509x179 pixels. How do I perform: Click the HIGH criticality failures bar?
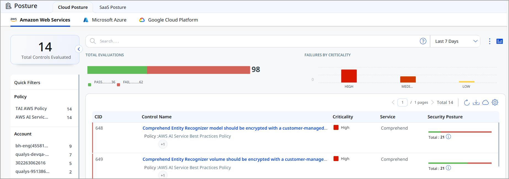point(349,76)
